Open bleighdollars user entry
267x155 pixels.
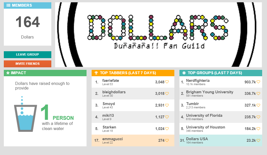pos(133,94)
